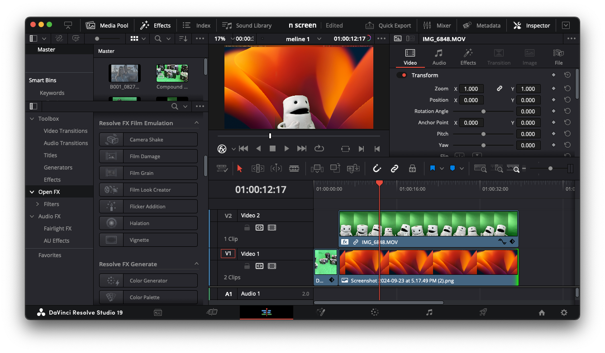
Task: Toggle Position Lock icon in toolbar
Action: click(412, 169)
